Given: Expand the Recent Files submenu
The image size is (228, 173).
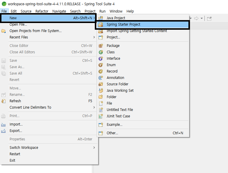Looking at the screenshot, I should [94, 37].
